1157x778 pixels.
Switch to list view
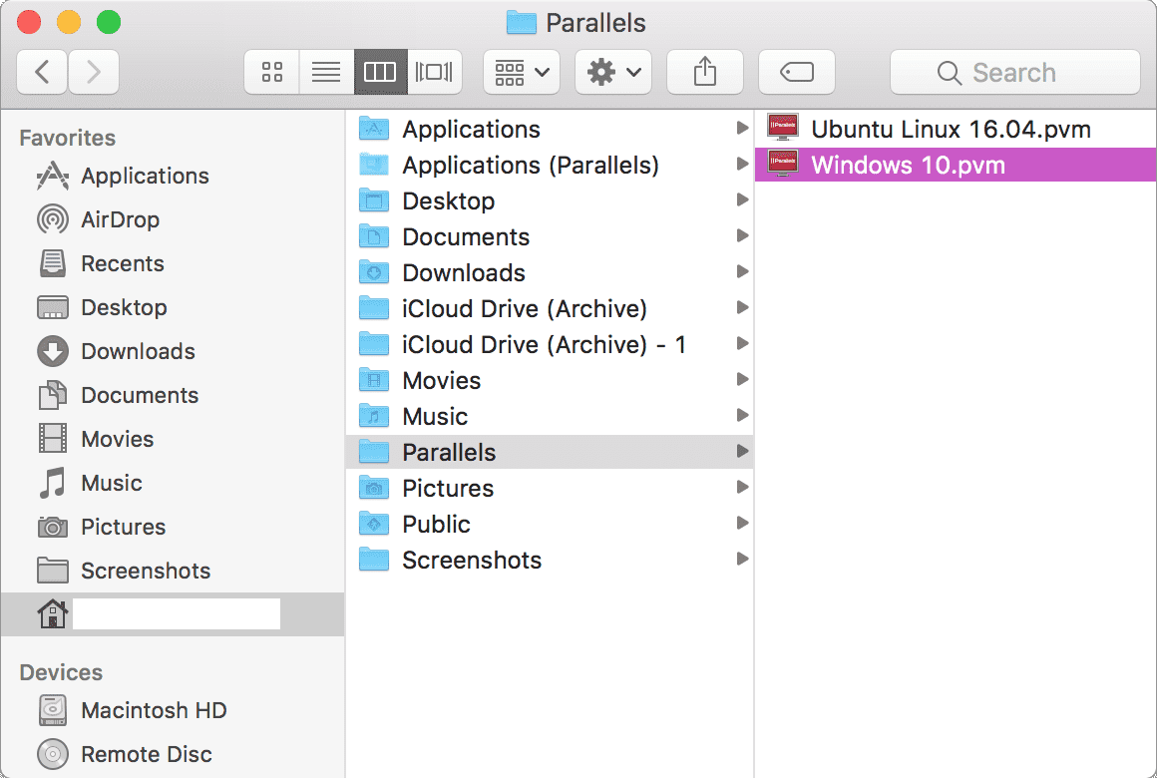click(x=326, y=72)
